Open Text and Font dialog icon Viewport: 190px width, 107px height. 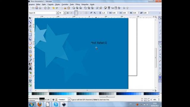point(109,8)
